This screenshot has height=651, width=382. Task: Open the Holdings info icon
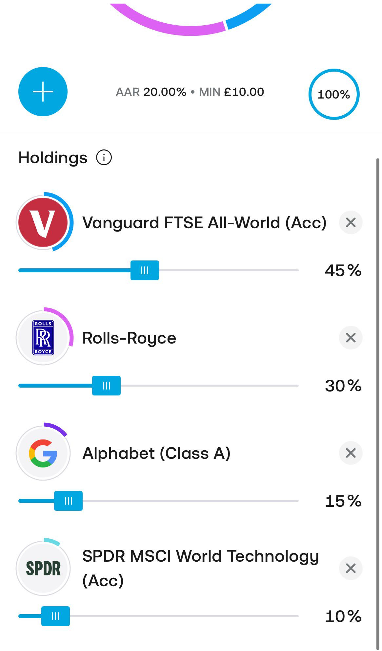[x=104, y=158]
